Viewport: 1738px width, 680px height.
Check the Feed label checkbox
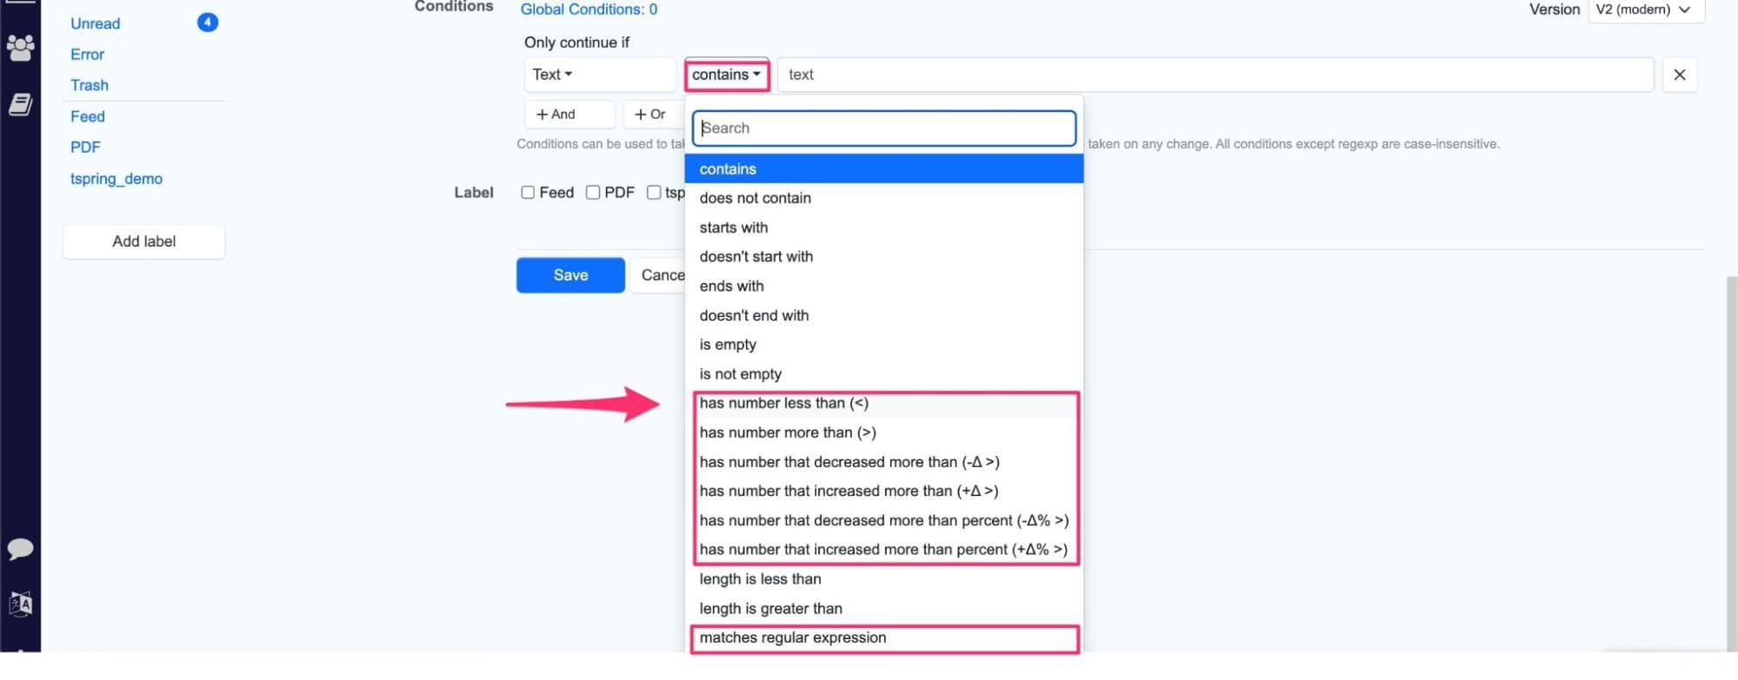[x=528, y=192]
